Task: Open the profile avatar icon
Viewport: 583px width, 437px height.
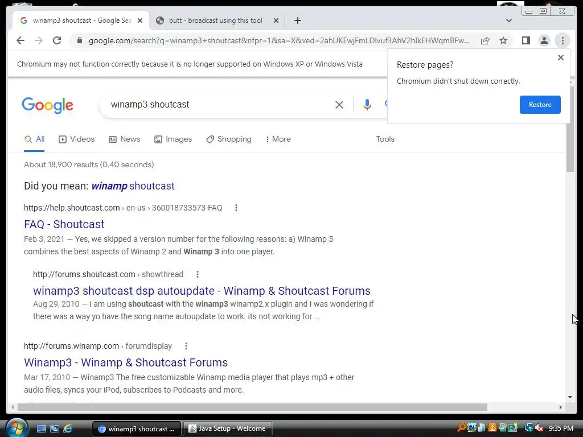Action: 544,40
